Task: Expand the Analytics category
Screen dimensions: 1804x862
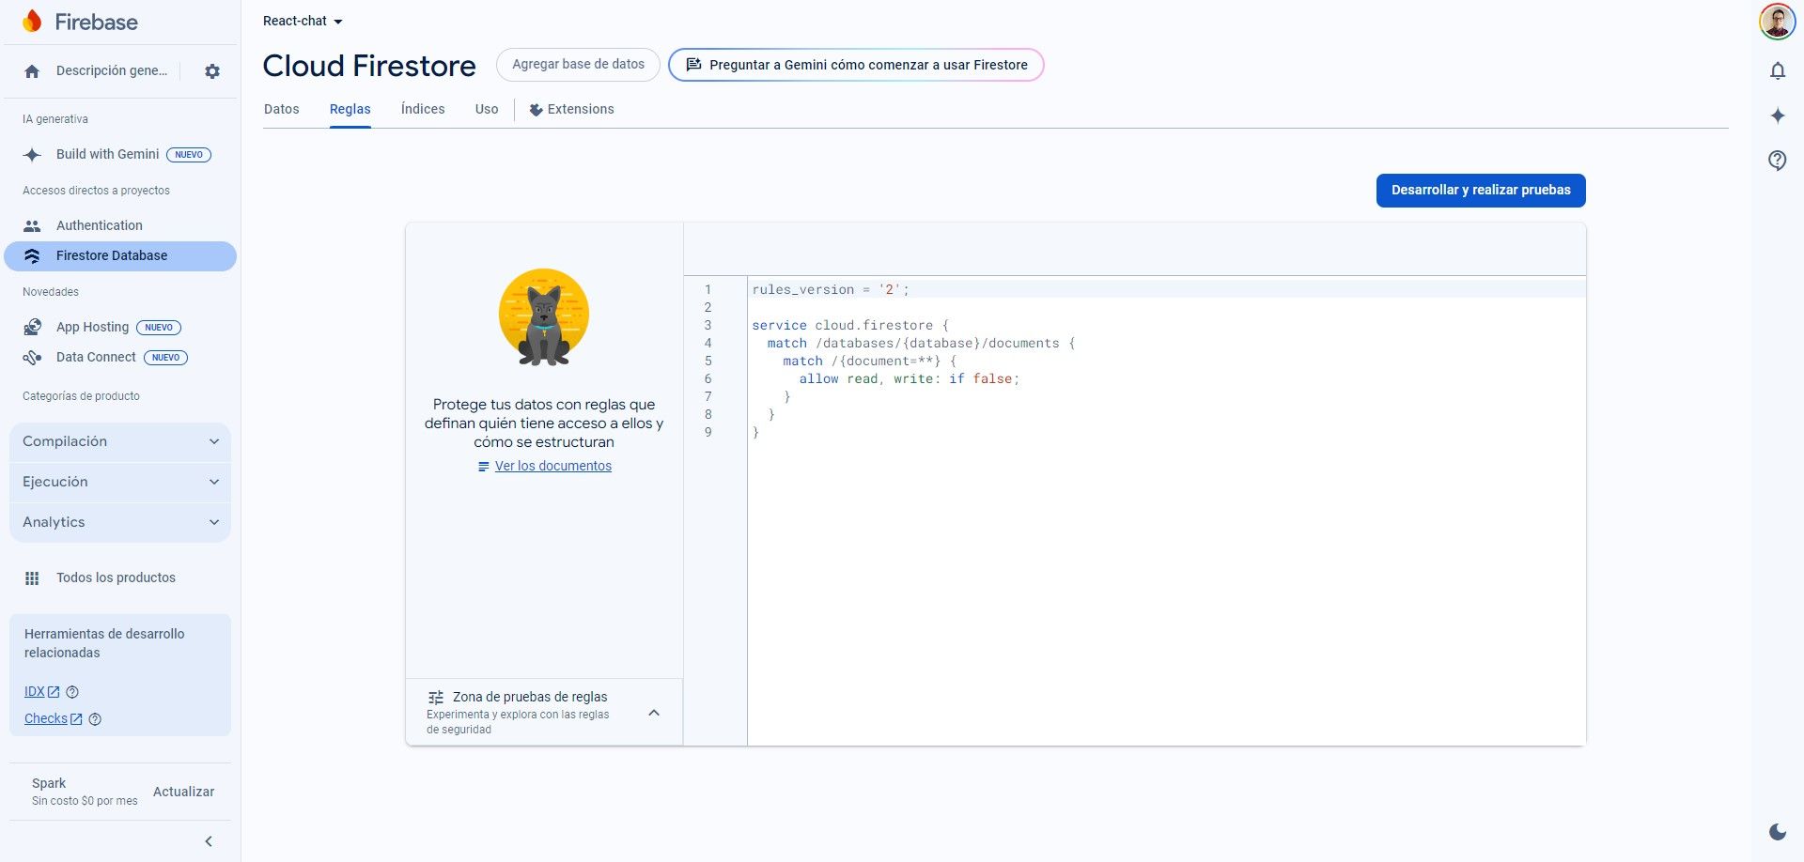Action: (x=120, y=522)
